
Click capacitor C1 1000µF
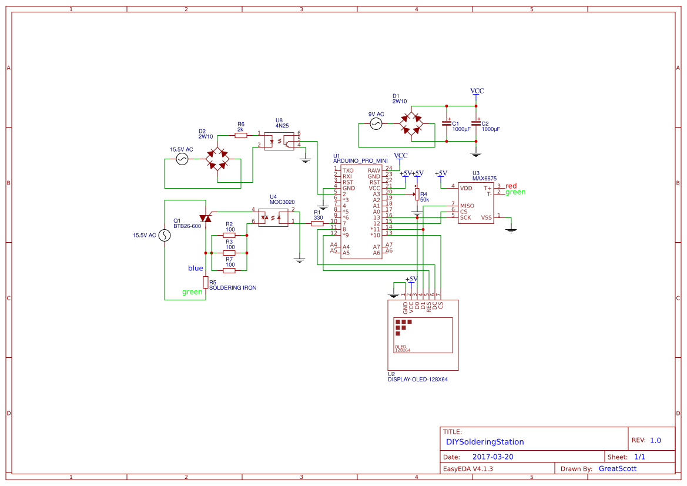tap(447, 123)
